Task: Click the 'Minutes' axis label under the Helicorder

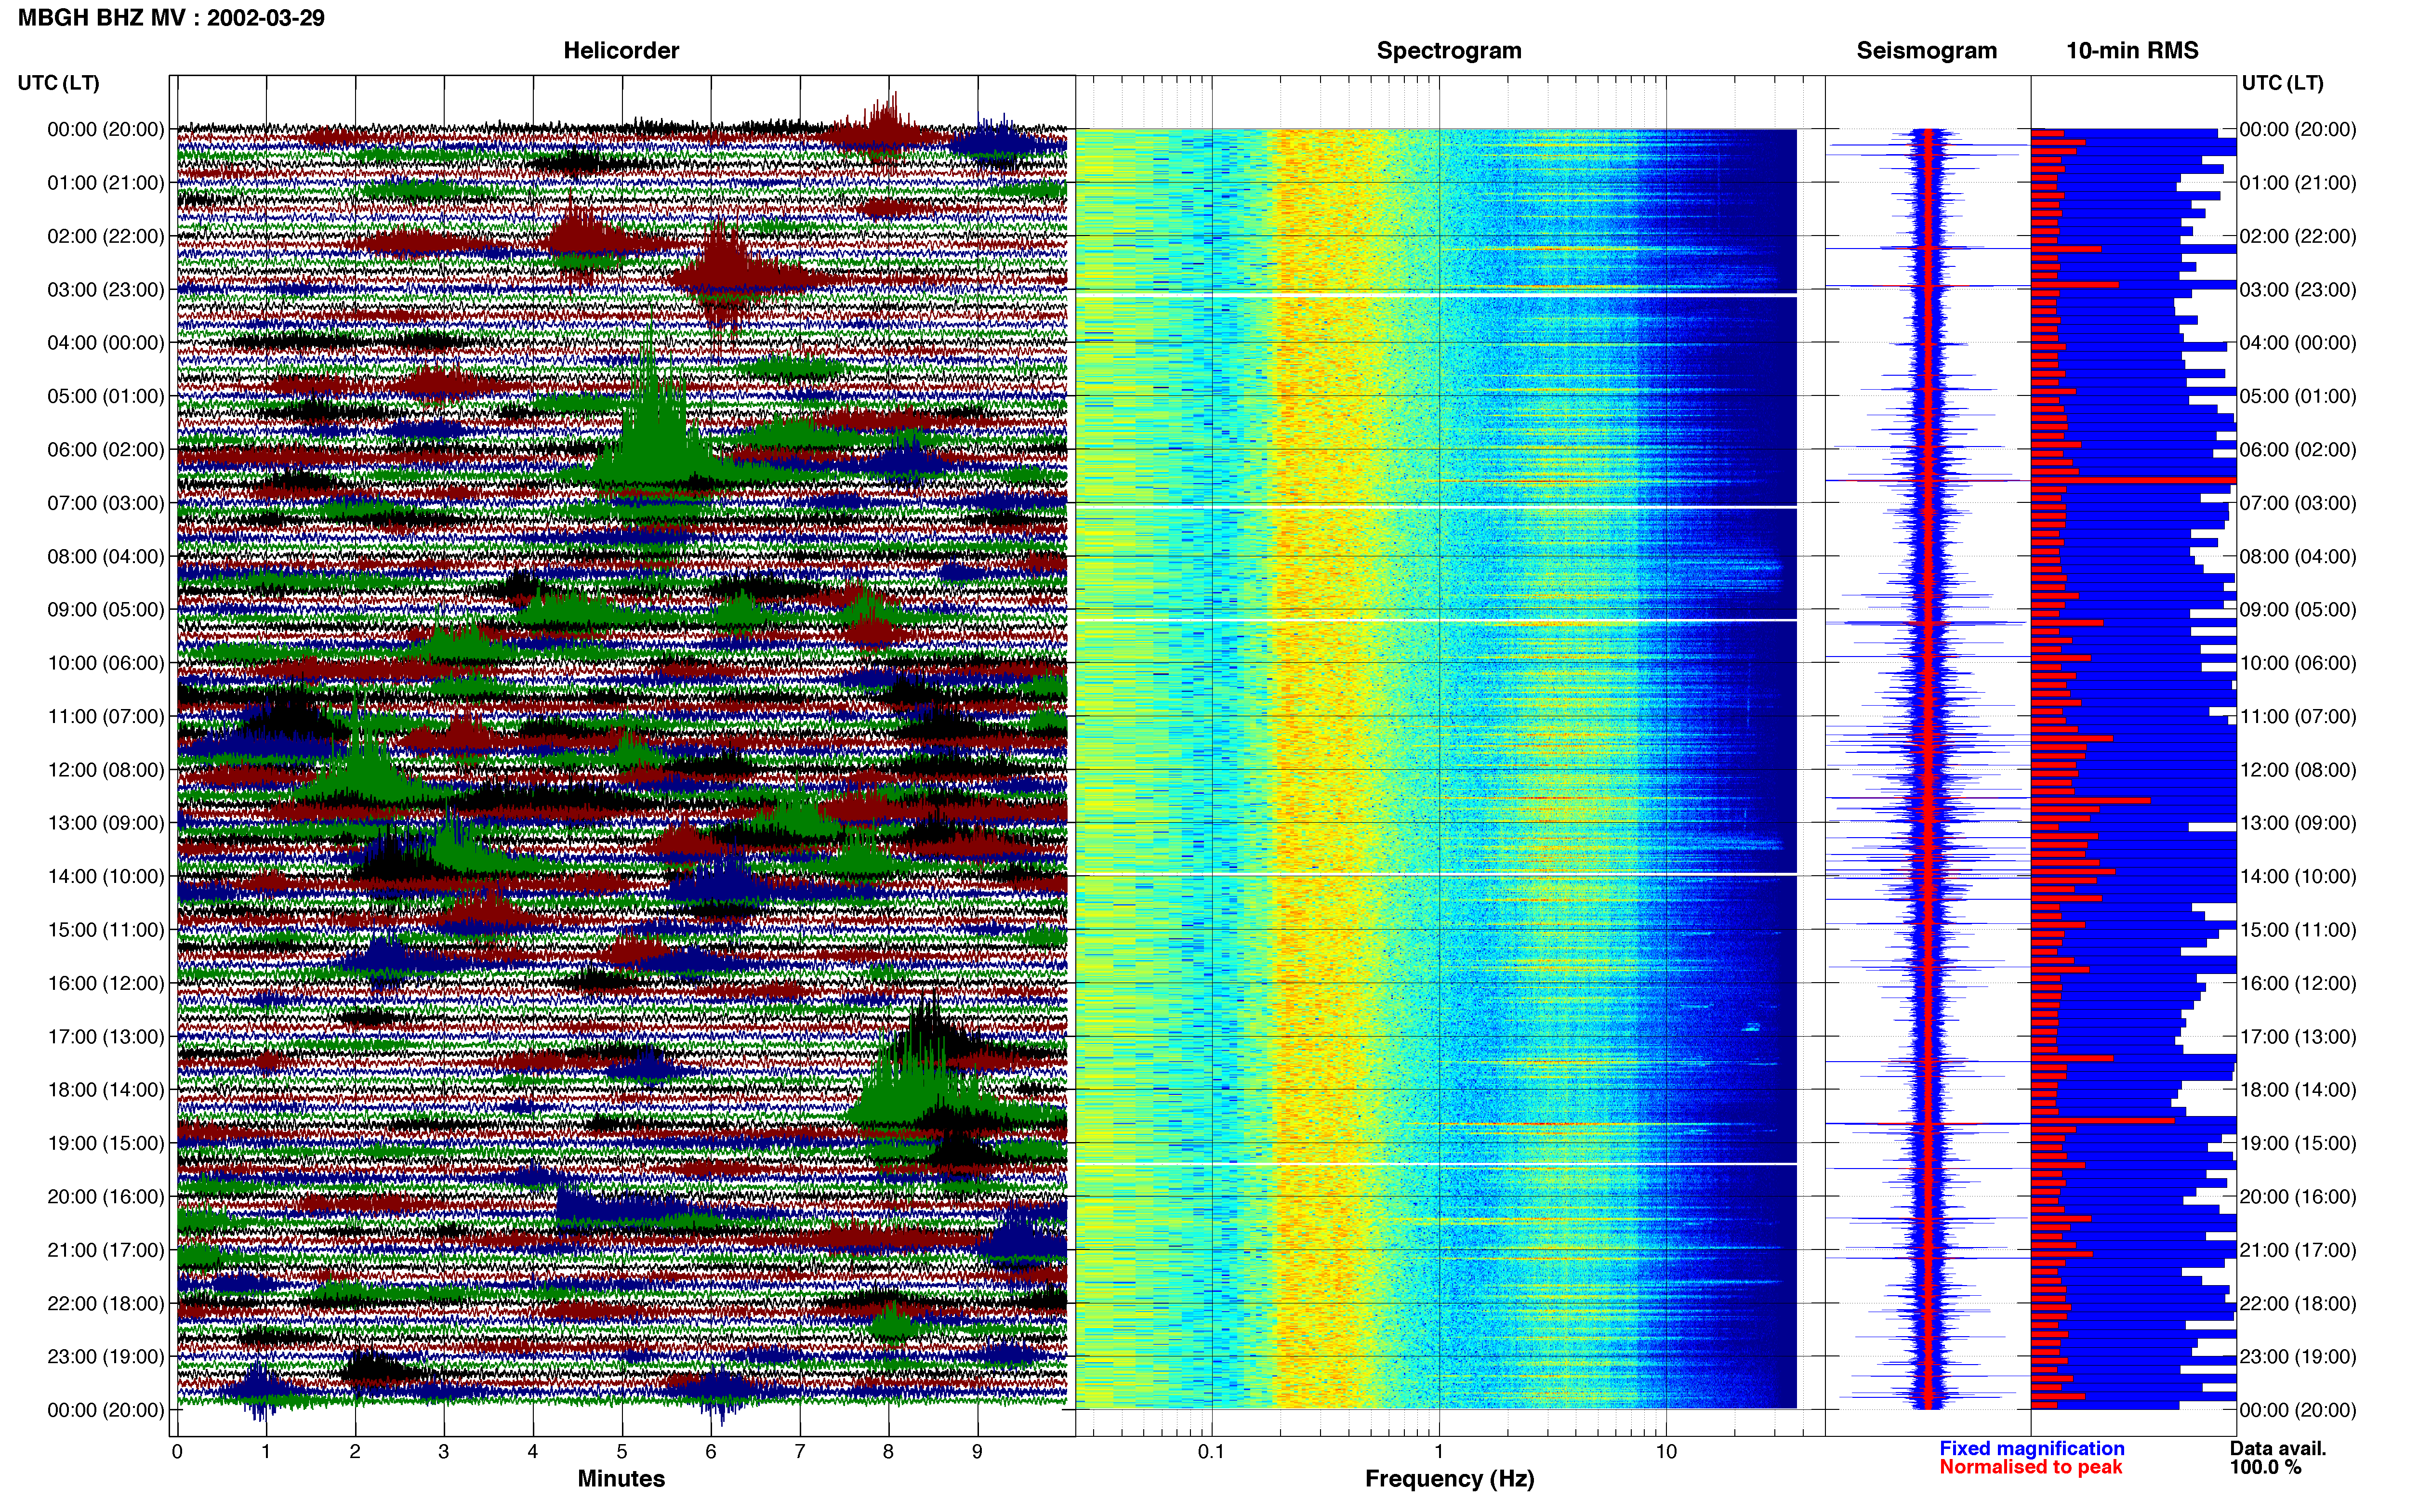Action: point(621,1478)
